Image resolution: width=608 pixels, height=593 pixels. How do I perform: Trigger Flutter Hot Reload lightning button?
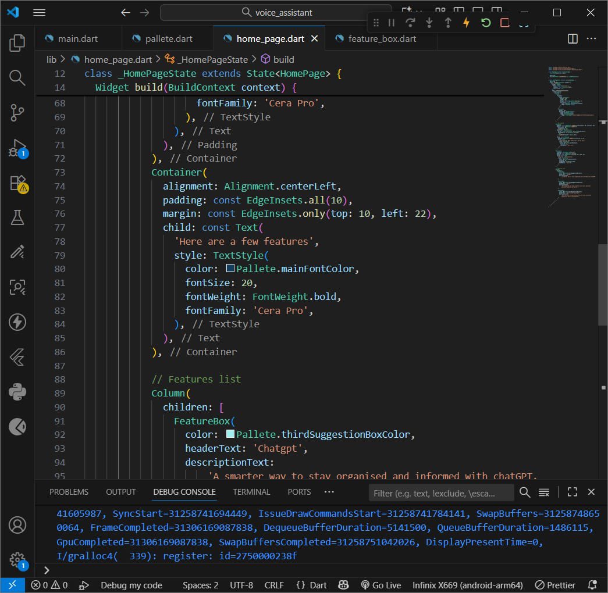coord(467,23)
